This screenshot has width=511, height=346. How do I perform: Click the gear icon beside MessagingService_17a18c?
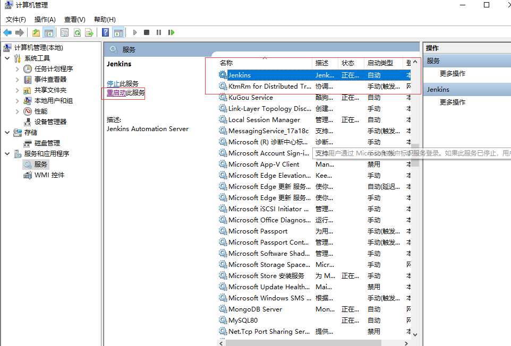tap(223, 131)
